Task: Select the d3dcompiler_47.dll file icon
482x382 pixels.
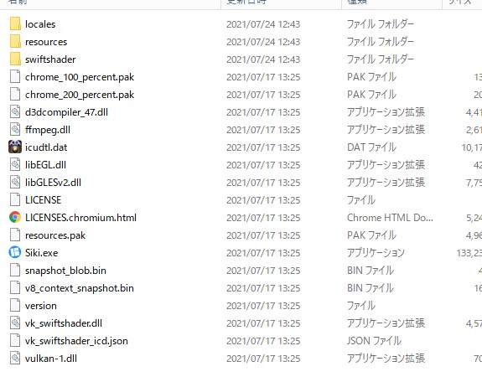Action: click(15, 112)
